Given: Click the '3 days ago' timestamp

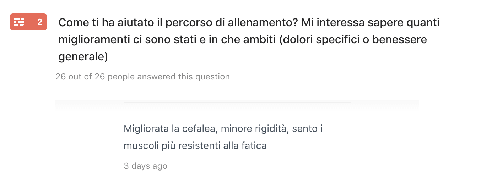Looking at the screenshot, I should (145, 166).
